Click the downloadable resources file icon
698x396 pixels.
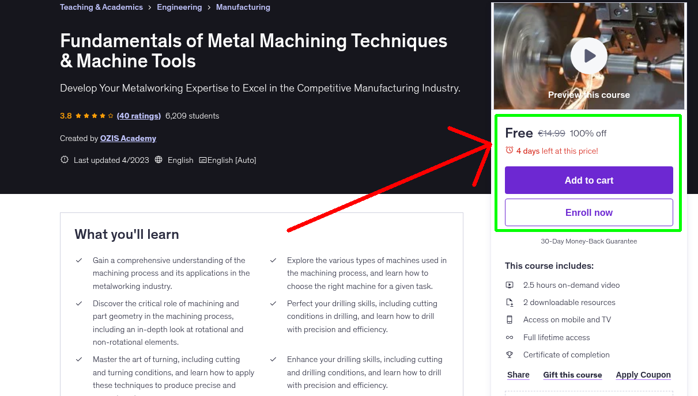510,302
